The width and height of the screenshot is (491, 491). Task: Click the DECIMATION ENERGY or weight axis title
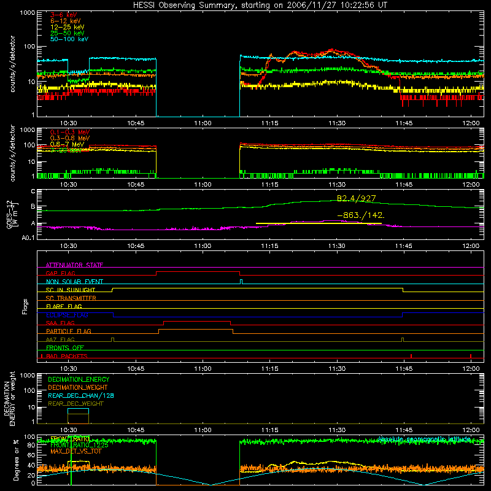[x=9, y=398]
